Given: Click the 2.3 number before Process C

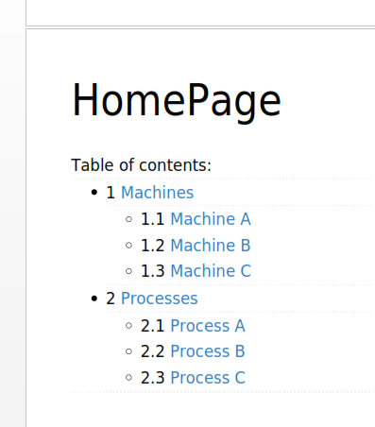Looking at the screenshot, I should (153, 378).
